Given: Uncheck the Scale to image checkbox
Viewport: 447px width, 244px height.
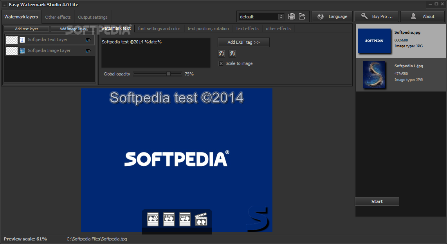Looking at the screenshot, I should coord(221,63).
